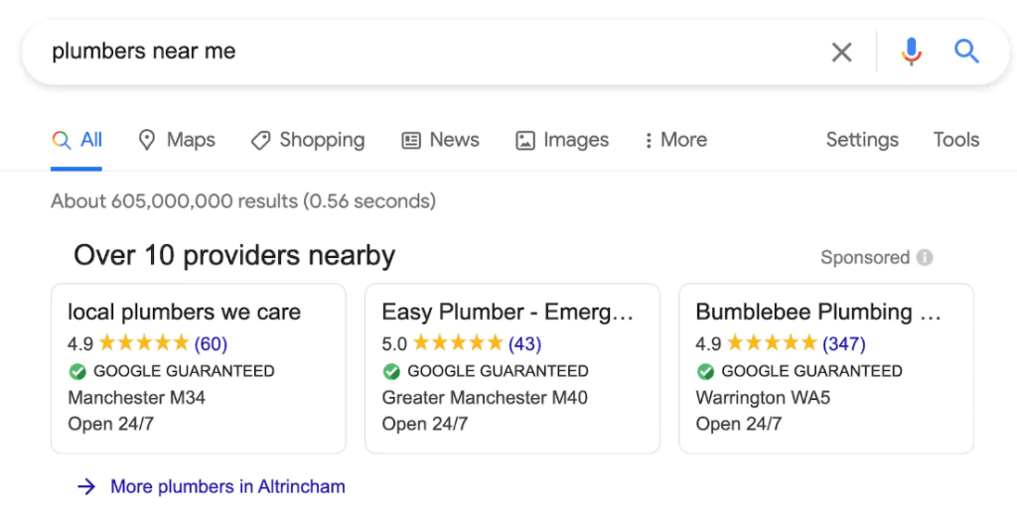This screenshot has width=1017, height=514.
Task: Click into the plumbers near me search field
Action: (x=428, y=52)
